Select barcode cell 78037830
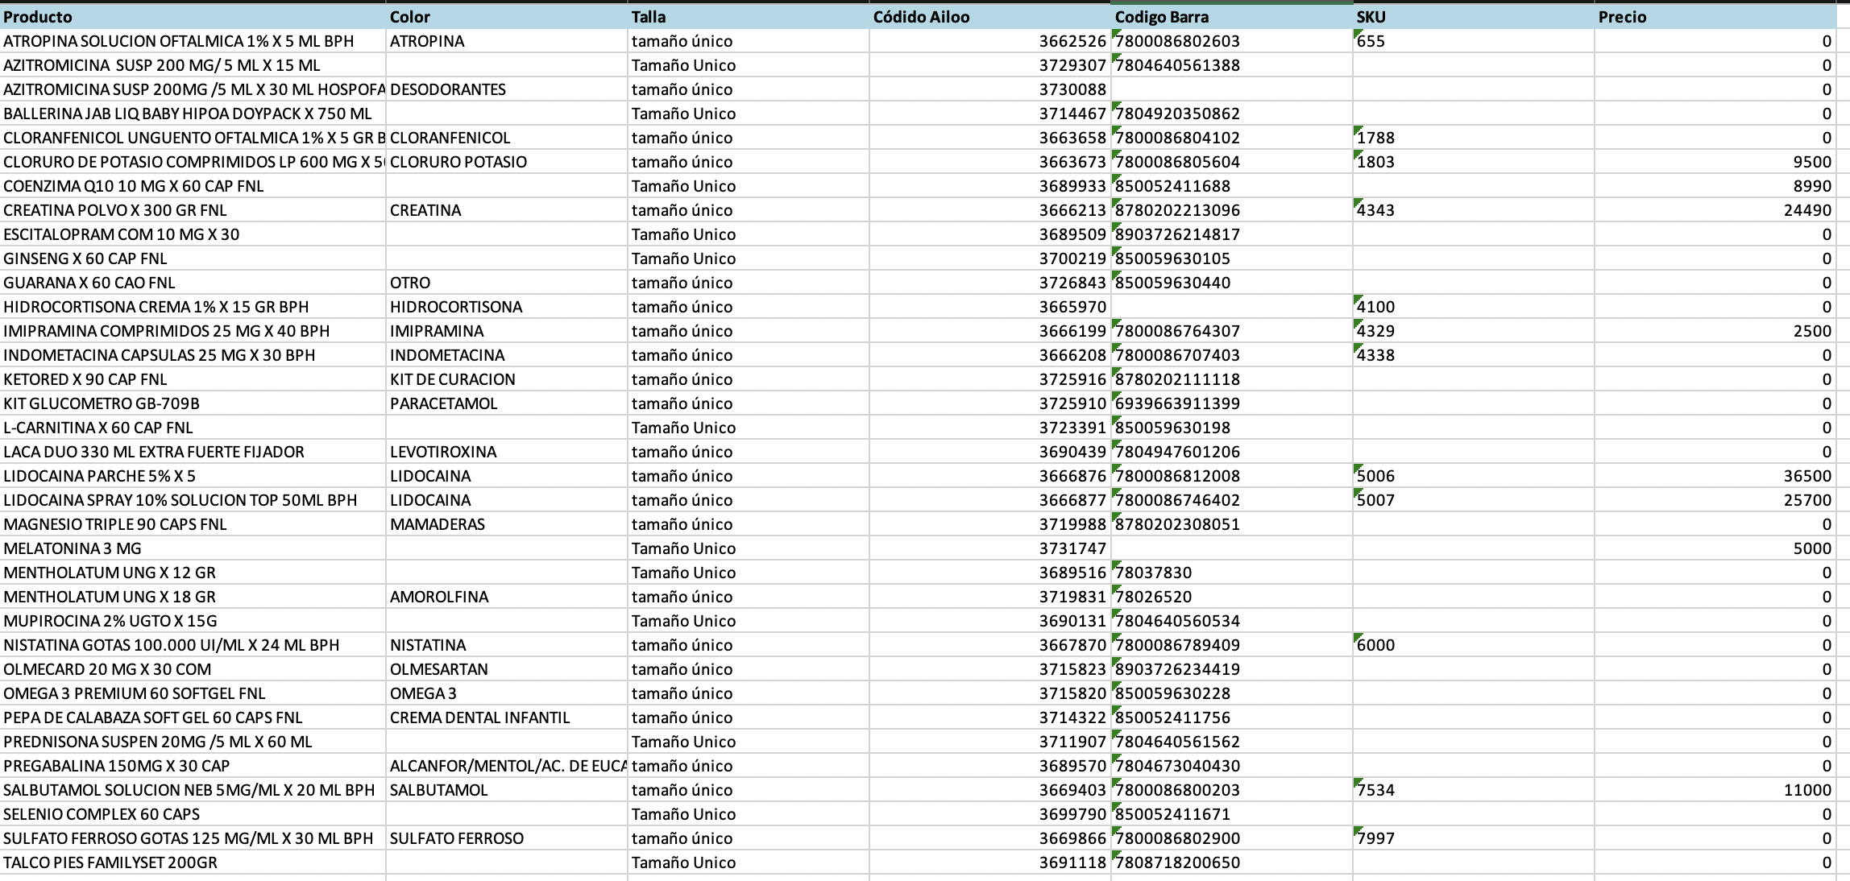Viewport: 1850px width, 881px height. (1154, 573)
